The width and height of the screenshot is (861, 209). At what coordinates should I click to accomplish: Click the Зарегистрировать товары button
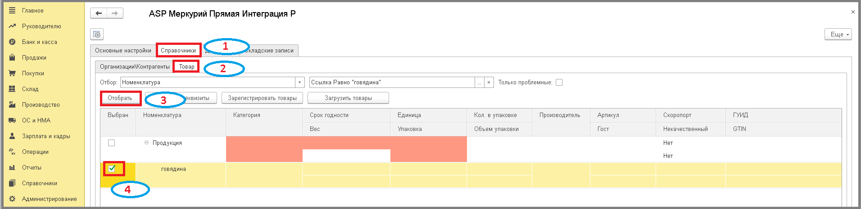click(262, 98)
